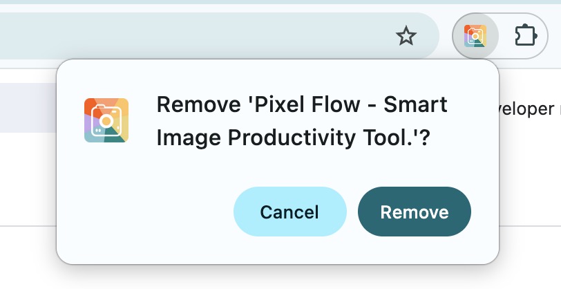561x289 pixels.
Task: Bookmark this page with the star icon
Action: tap(406, 36)
